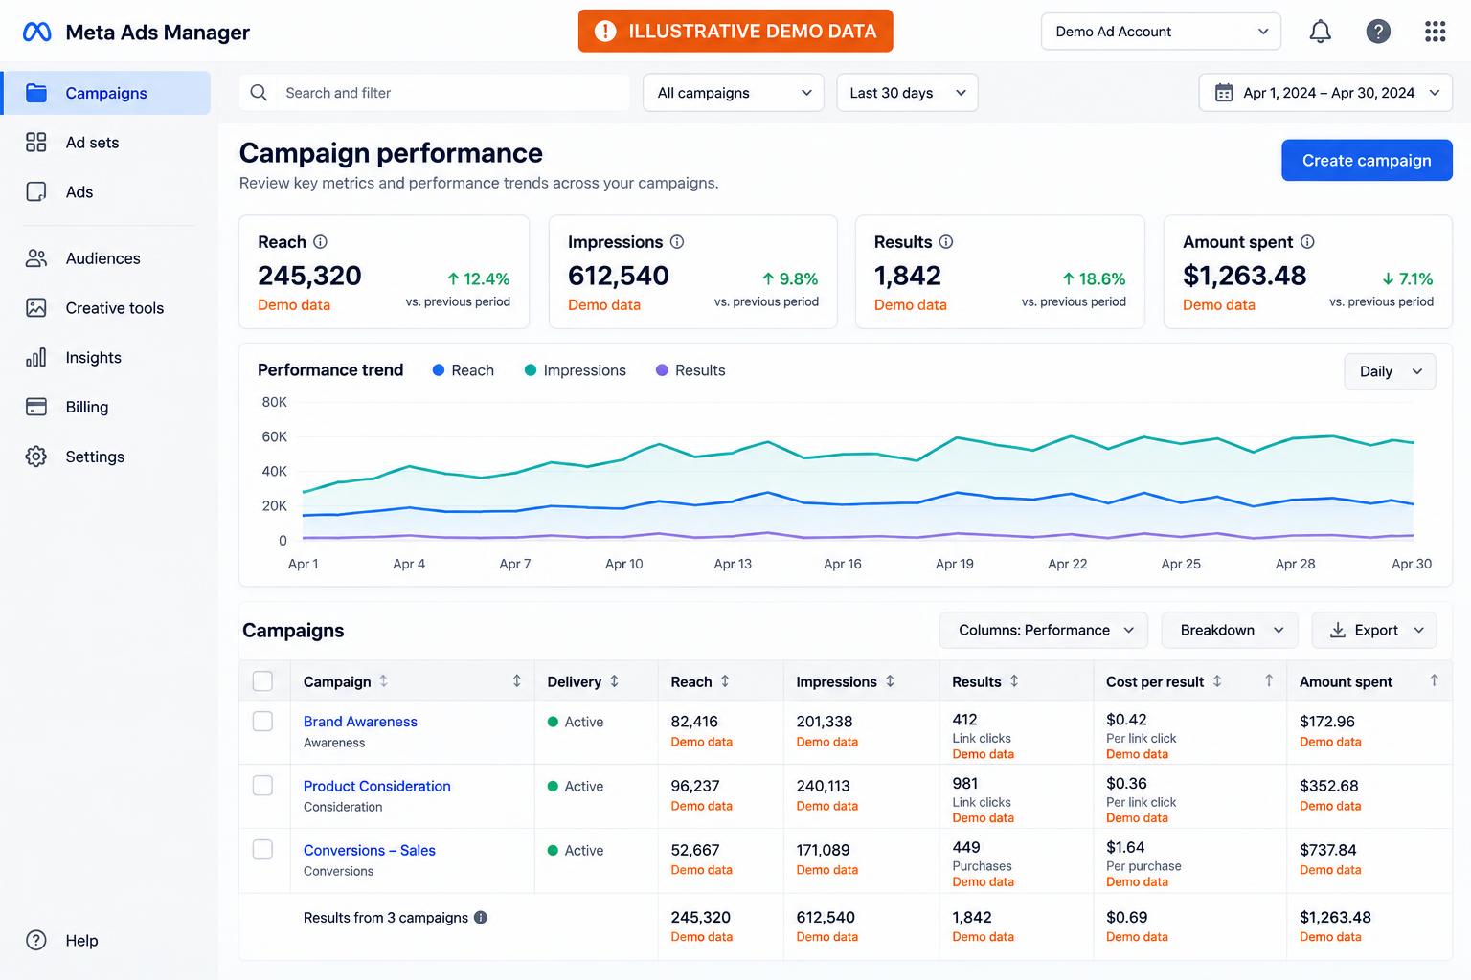The height and width of the screenshot is (980, 1471).
Task: Change the Daily chart granularity
Action: 1390,371
